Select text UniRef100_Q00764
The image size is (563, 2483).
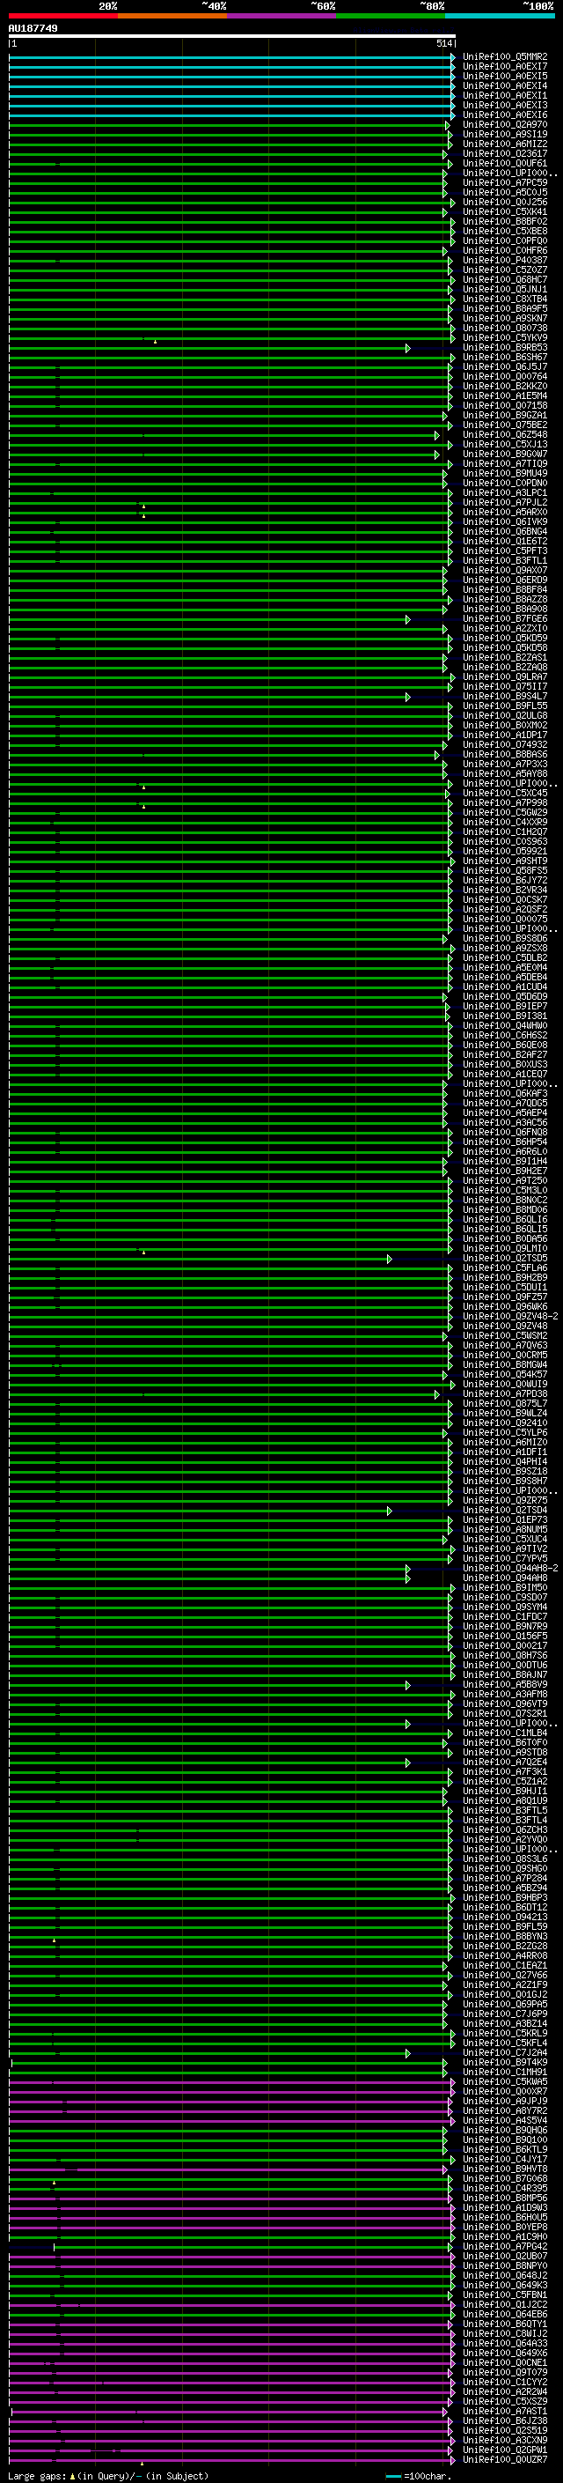tap(505, 377)
